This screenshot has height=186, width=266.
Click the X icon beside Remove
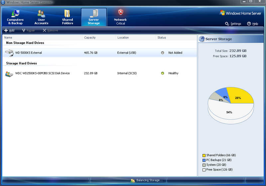coord(45,30)
